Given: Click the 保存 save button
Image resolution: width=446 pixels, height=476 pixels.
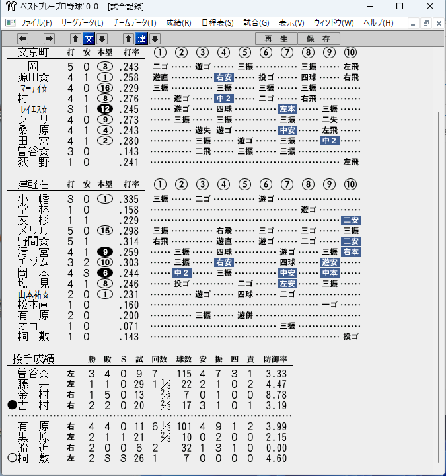Looking at the screenshot, I should pyautogui.click(x=318, y=39).
